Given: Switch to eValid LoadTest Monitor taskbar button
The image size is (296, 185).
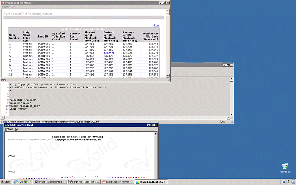Looking at the screenshot, I should coord(117,182).
